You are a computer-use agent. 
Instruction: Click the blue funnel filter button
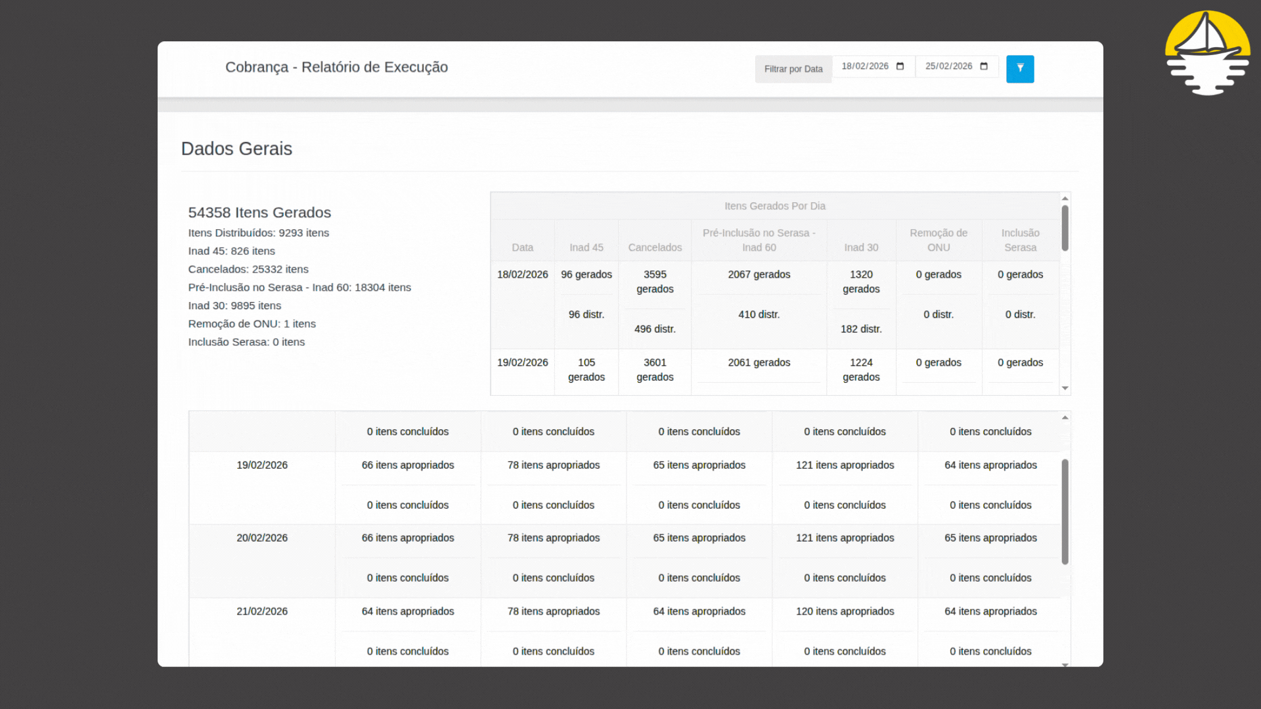click(x=1020, y=69)
